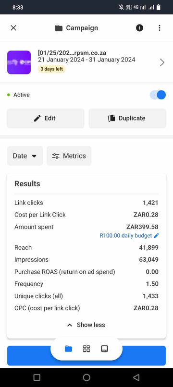Viewport: 173px width, 387px height.
Task: Switch to the ad sets grid tab
Action: coord(86,349)
